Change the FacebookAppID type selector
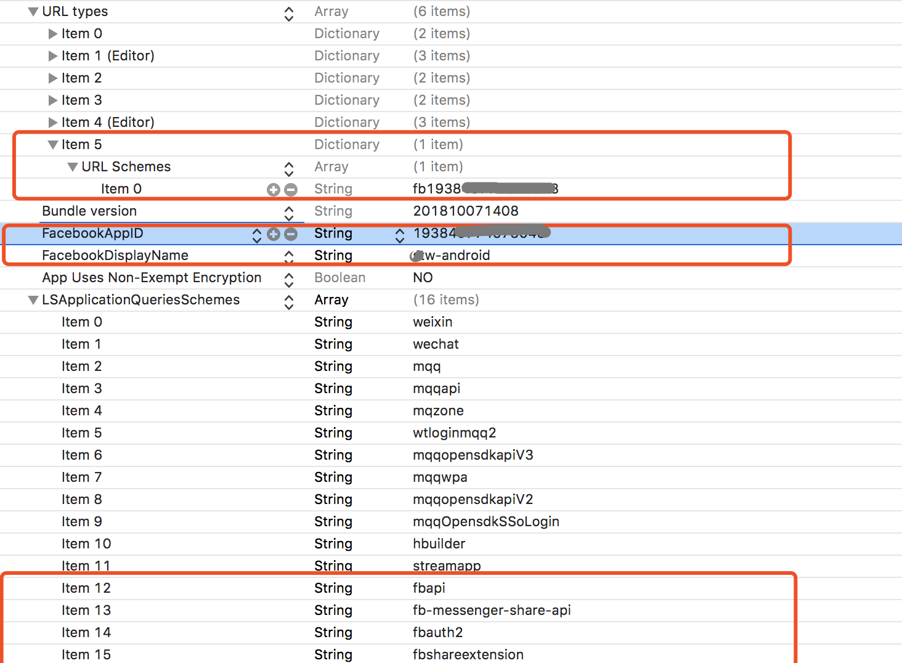This screenshot has height=663, width=902. pyautogui.click(x=400, y=235)
